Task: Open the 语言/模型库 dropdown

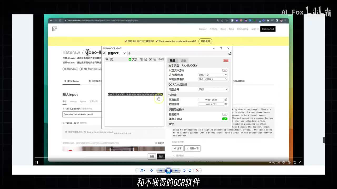Action: 213,75
